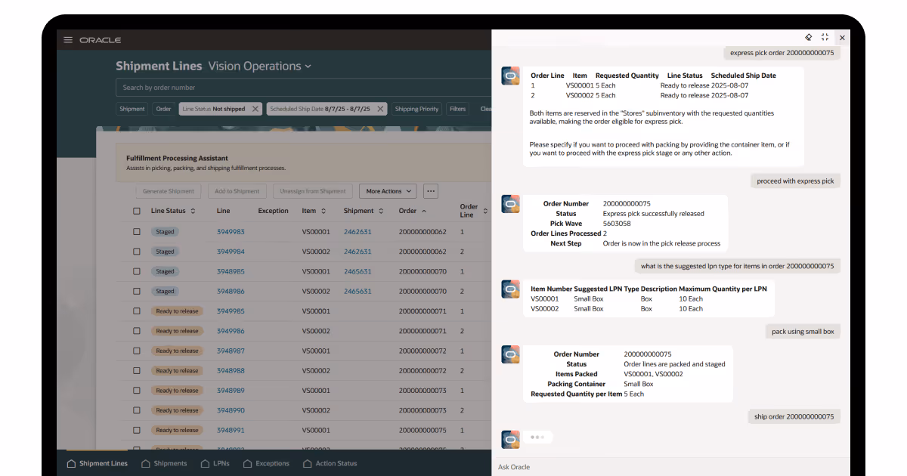Toggle the select-all checkbox in table header

tap(137, 211)
